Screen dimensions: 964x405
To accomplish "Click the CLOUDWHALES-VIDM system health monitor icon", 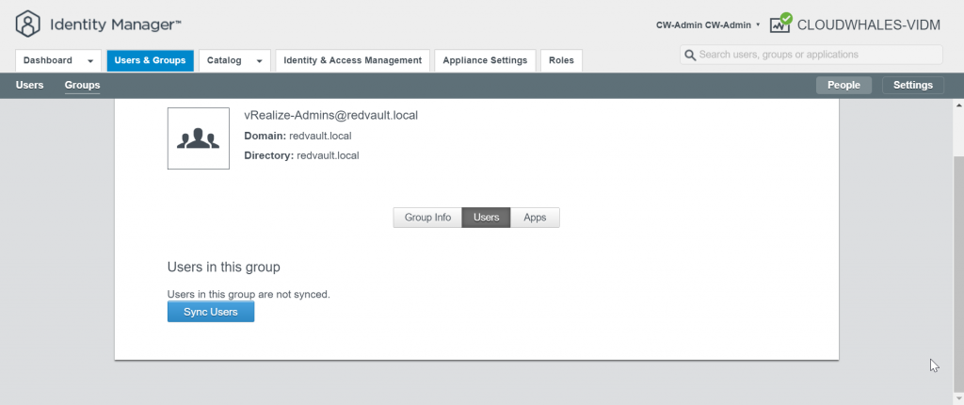I will pyautogui.click(x=780, y=24).
